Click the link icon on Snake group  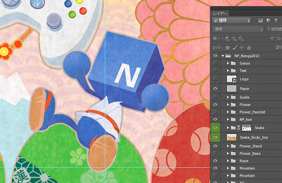click(x=238, y=128)
